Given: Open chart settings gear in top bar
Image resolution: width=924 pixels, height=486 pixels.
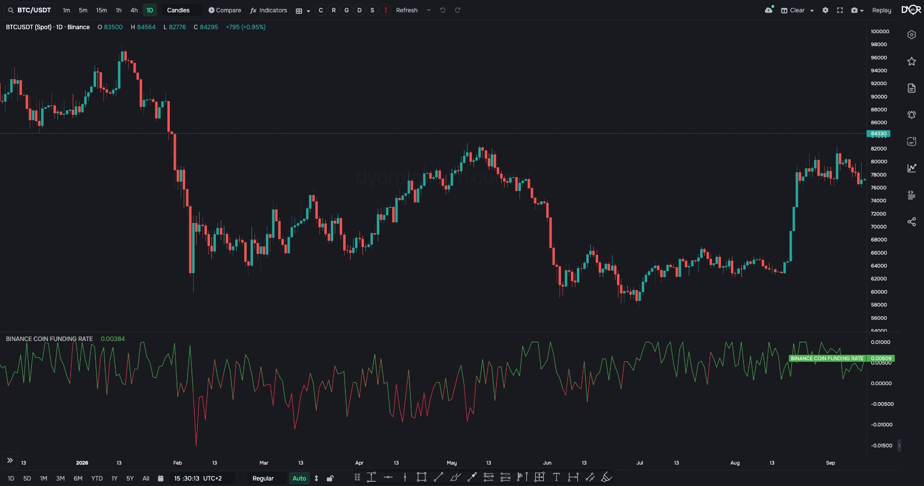Looking at the screenshot, I should 825,10.
